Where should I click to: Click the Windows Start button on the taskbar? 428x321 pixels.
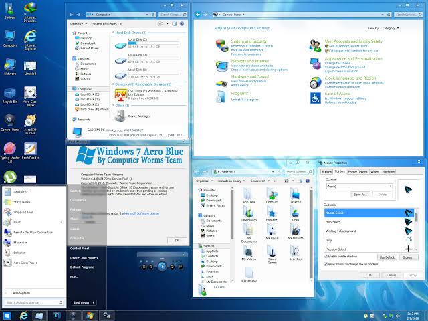[7, 316]
